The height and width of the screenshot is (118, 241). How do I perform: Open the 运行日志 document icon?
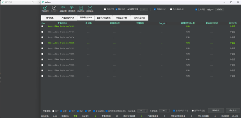point(81,8)
